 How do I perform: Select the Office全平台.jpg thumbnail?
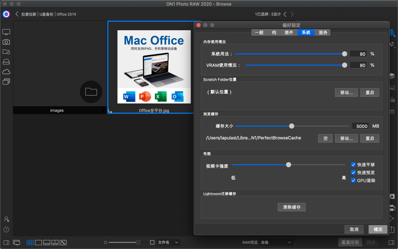[x=154, y=67]
